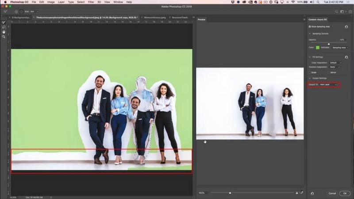
Task: Switch to first Background document tab
Action: [x=20, y=18]
